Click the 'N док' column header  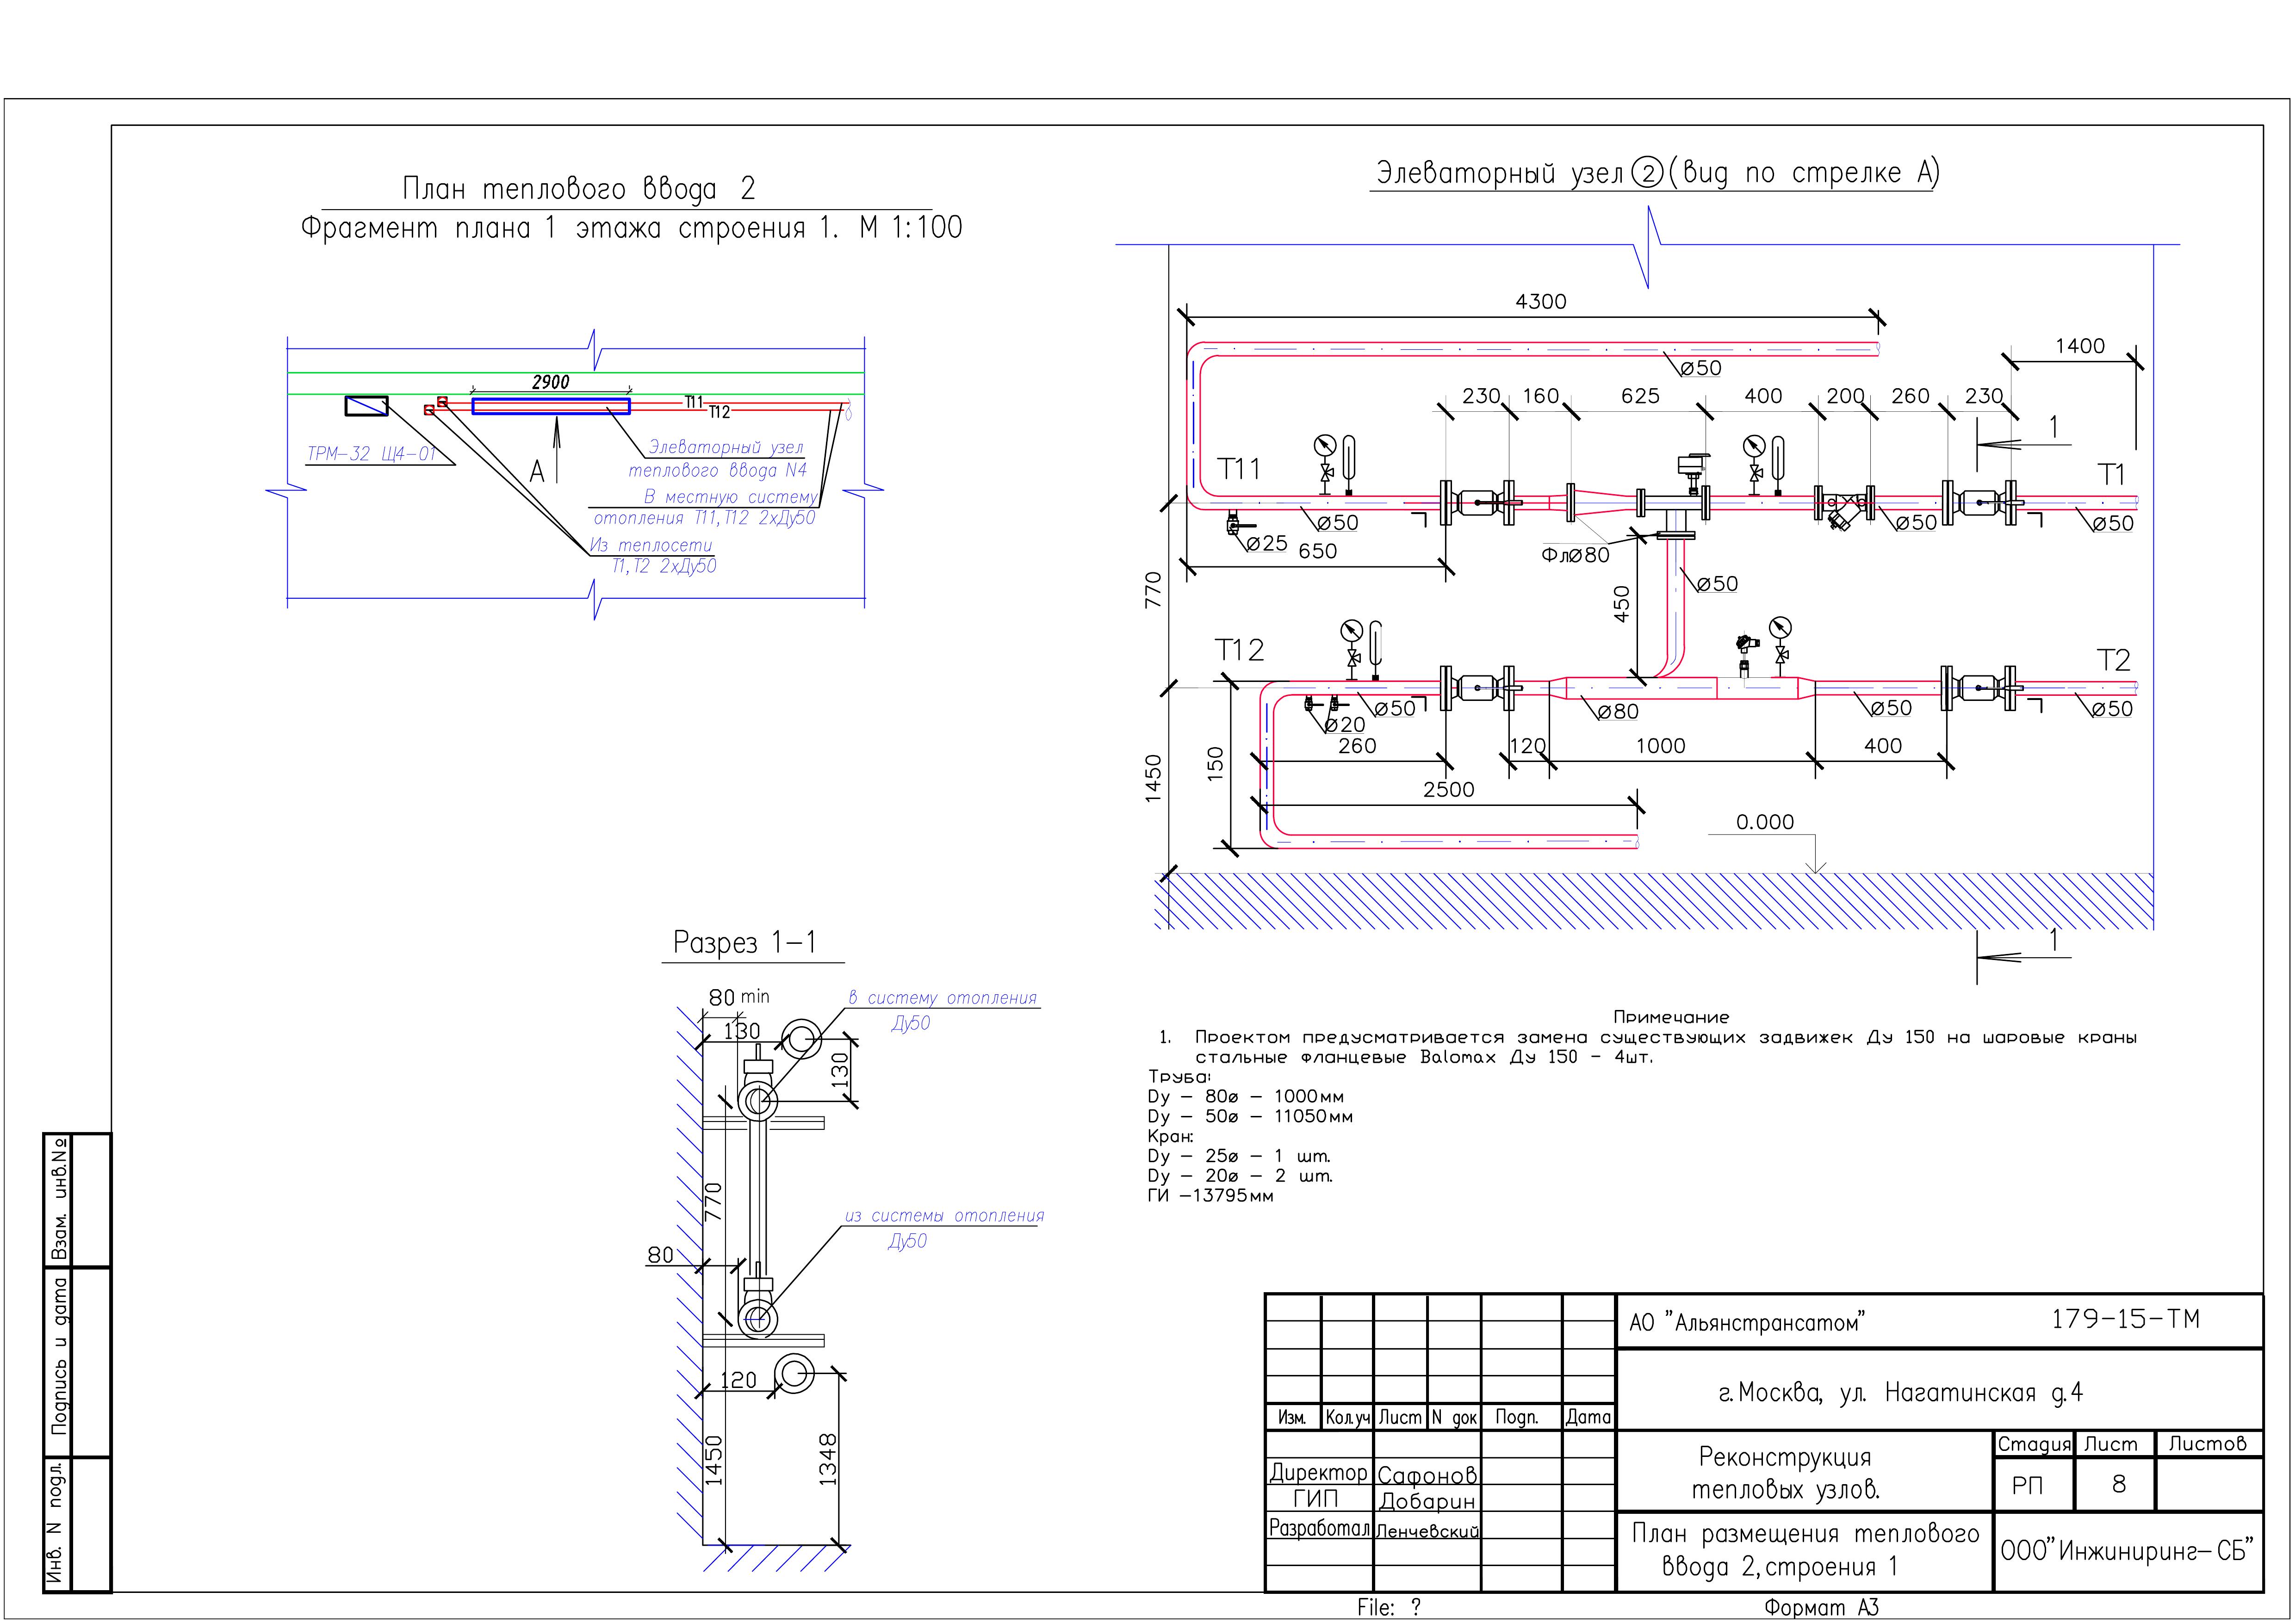click(1454, 1418)
